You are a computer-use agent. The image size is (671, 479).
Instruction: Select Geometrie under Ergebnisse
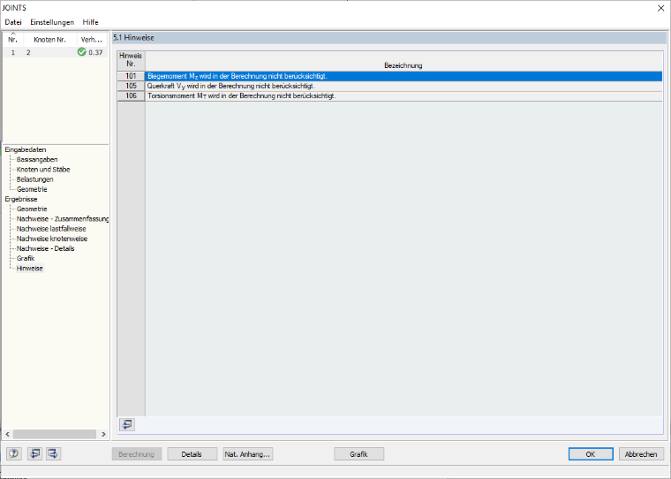click(x=32, y=209)
